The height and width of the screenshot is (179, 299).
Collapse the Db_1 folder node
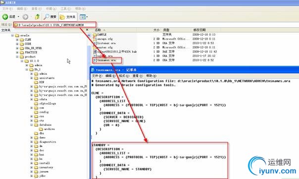pos(27,70)
